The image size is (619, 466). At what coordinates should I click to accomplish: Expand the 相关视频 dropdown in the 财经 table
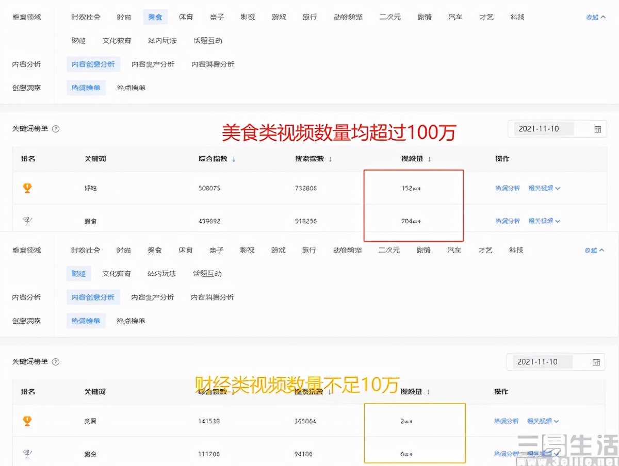tap(541, 421)
